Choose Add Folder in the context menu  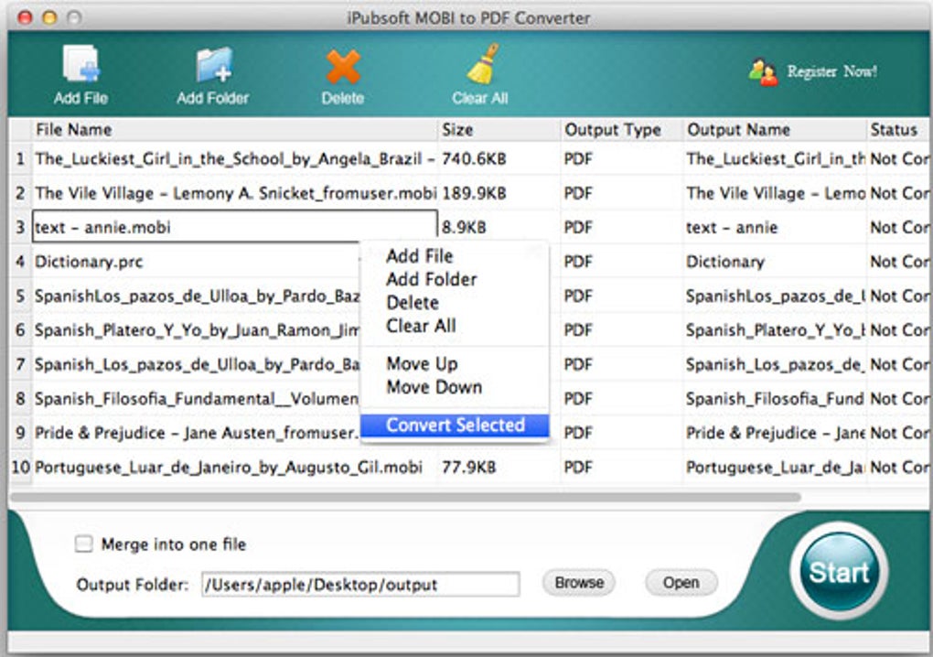point(432,279)
